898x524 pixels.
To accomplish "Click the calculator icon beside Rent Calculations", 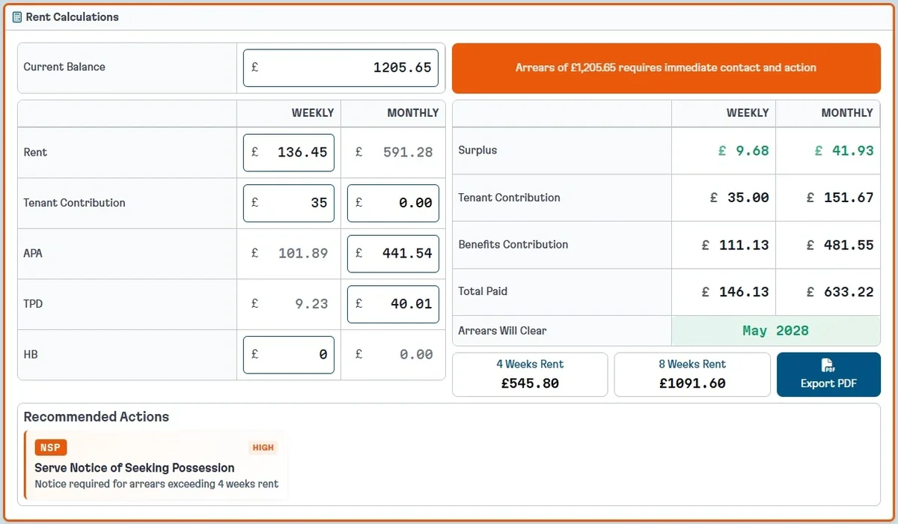I will (x=15, y=16).
